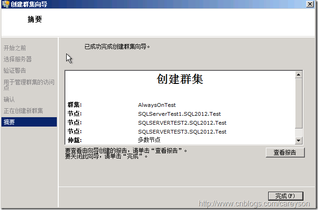Click the report scrollbar up arrow
Image resolution: width=318 pixels, height=210 pixels.
click(298, 75)
